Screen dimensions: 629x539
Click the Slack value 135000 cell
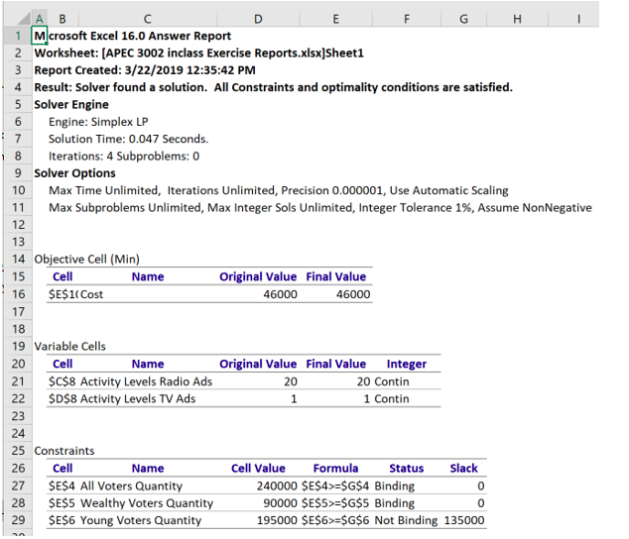click(x=463, y=520)
